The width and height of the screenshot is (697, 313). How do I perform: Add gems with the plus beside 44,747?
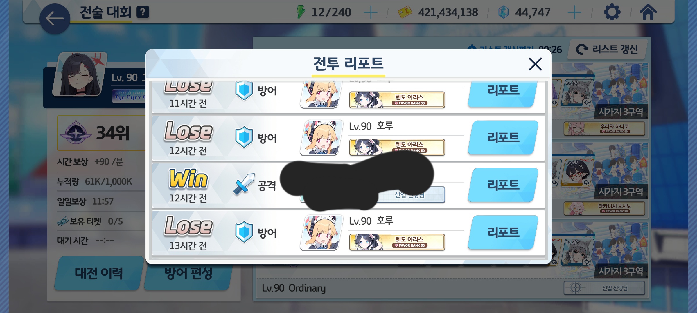tap(574, 12)
